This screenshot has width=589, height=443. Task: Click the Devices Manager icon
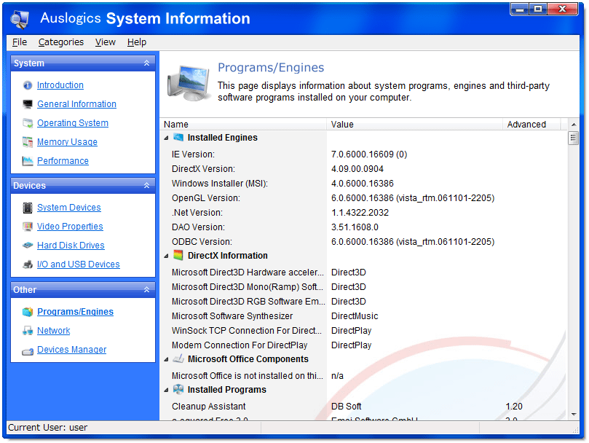tap(28, 351)
